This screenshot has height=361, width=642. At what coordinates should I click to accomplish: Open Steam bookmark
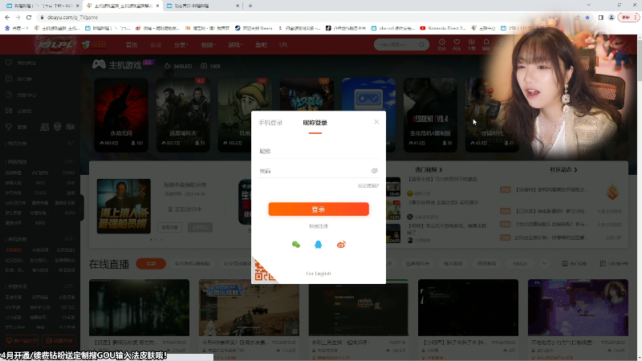coord(254,28)
